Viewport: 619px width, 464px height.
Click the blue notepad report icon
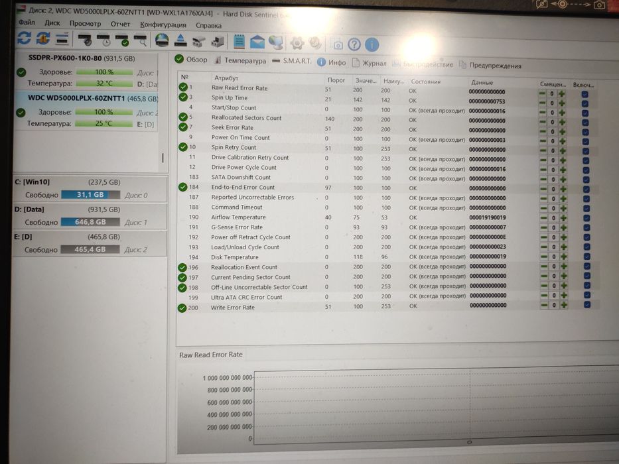pos(240,41)
